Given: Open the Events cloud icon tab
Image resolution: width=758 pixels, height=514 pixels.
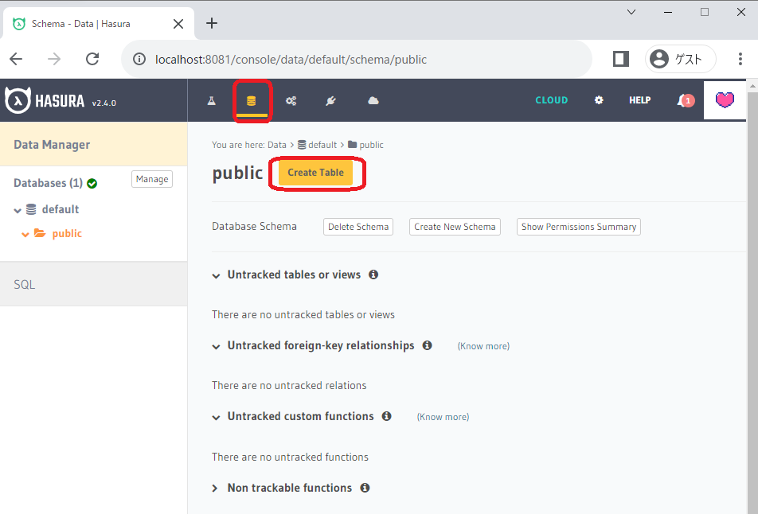Looking at the screenshot, I should pos(373,100).
